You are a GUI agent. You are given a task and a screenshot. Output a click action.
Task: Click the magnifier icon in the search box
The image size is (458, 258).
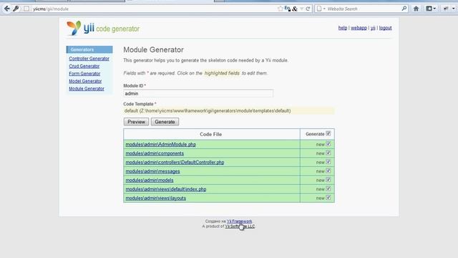coord(404,9)
